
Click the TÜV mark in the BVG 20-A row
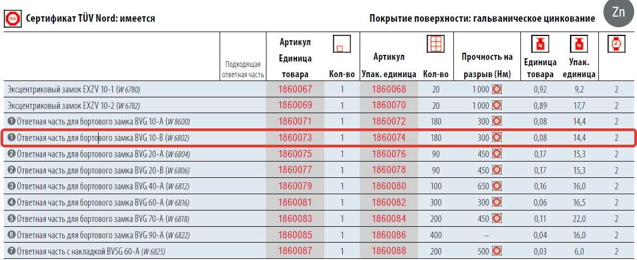[497, 154]
